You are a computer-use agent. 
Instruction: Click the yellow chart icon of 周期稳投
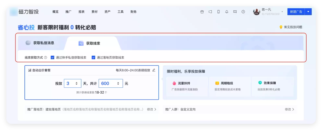coord(217,83)
